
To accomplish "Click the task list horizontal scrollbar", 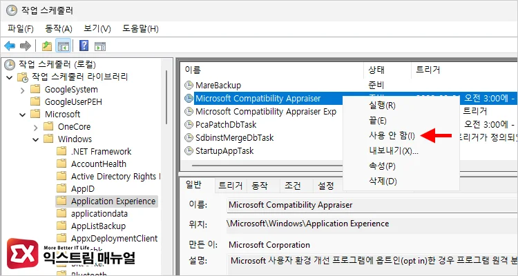I will [x=267, y=165].
